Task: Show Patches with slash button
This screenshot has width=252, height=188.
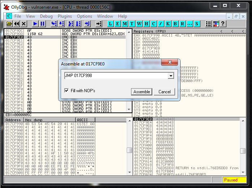Action: pos(161,24)
